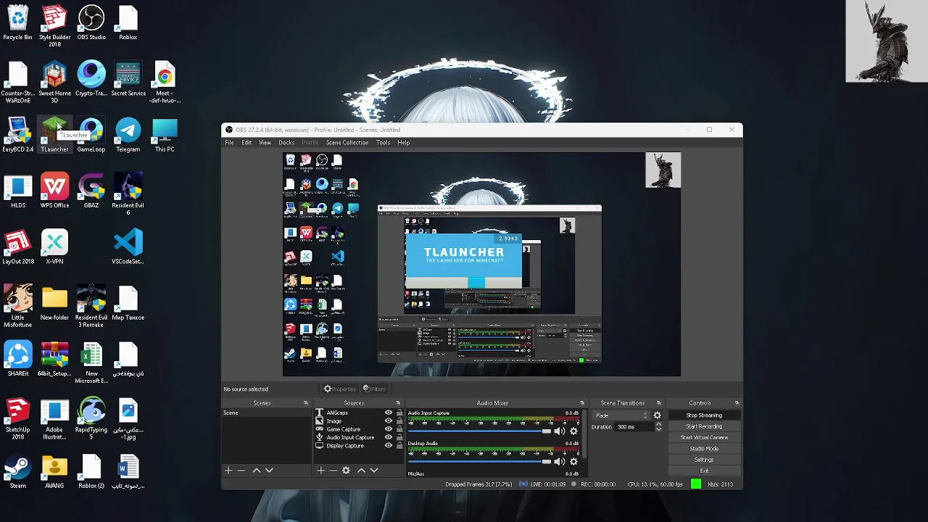This screenshot has width=928, height=522.
Task: Open Recycle Bin on desktop
Action: tap(18, 22)
